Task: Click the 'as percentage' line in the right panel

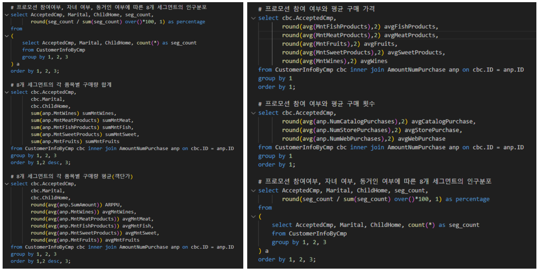Action: 386,199
